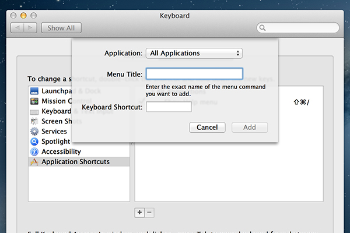The width and height of the screenshot is (350, 233).
Task: Focus the Keyboard Shortcut field
Action: pyautogui.click(x=169, y=107)
